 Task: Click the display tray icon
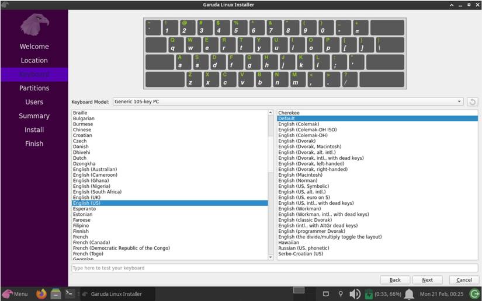pos(326,294)
